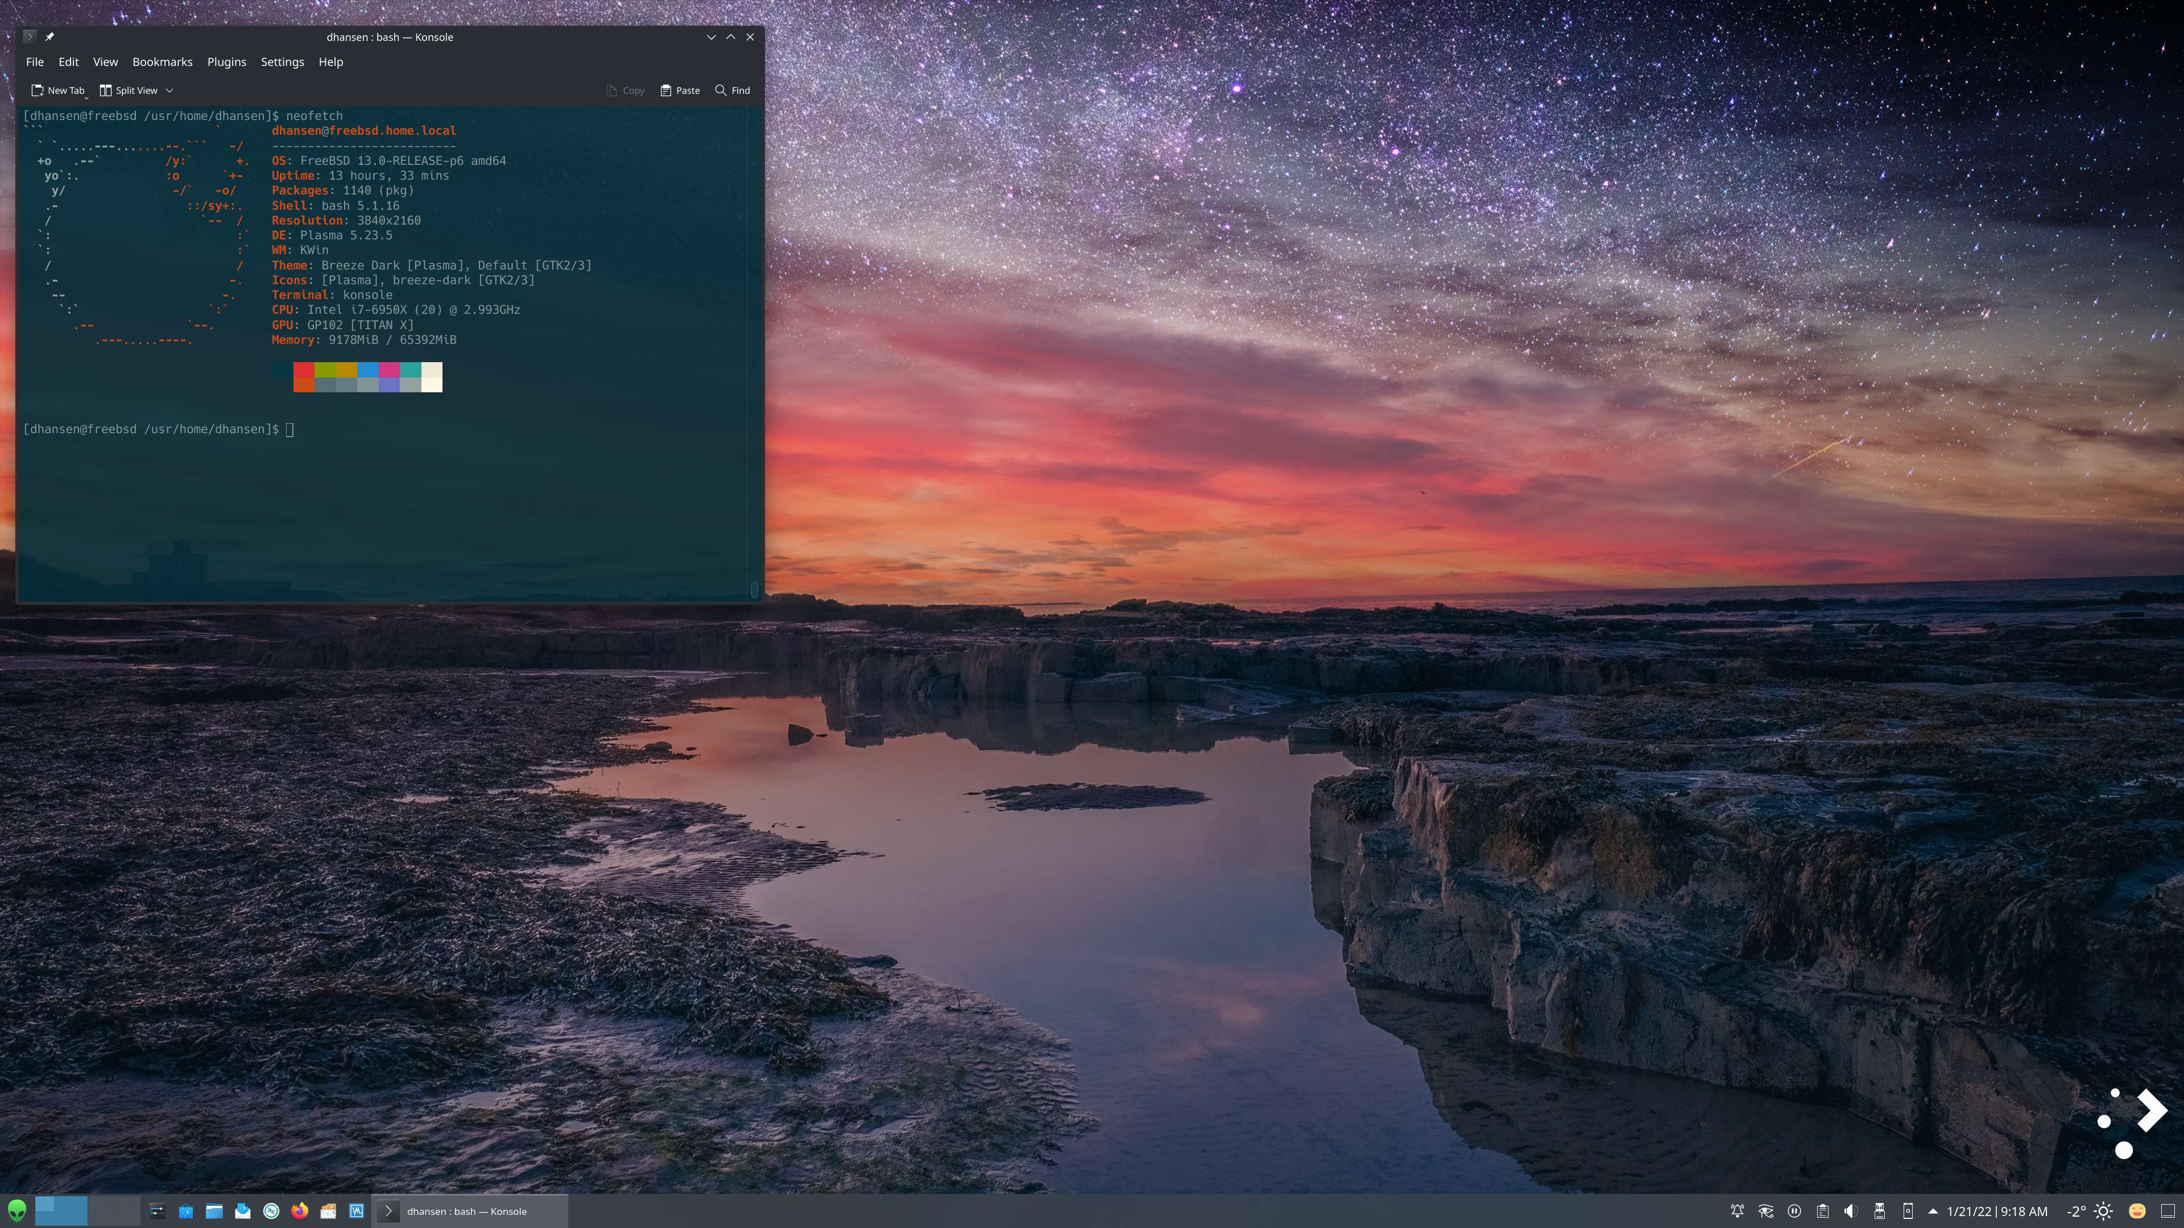Click the 'Intel i7-6950X (20) @ 2.993GHz' text
The height and width of the screenshot is (1228, 2184).
click(413, 310)
